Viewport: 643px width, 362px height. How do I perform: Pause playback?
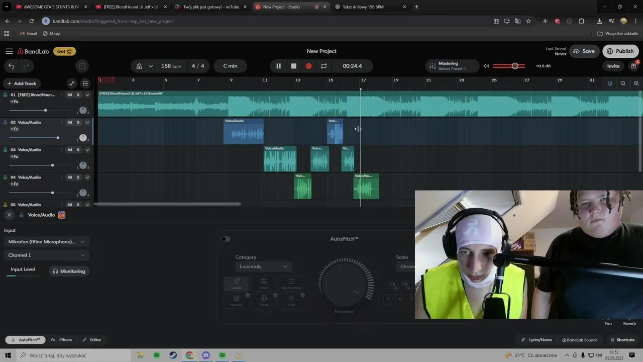[278, 66]
